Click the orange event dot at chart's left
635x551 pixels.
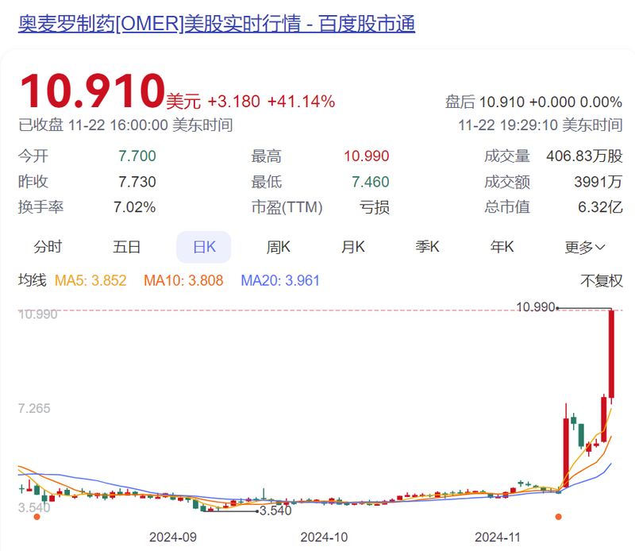pos(36,517)
